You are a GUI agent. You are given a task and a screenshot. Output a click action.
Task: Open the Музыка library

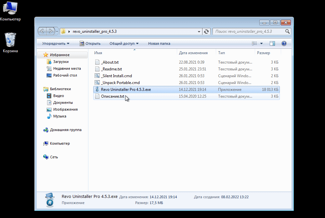tap(60, 116)
